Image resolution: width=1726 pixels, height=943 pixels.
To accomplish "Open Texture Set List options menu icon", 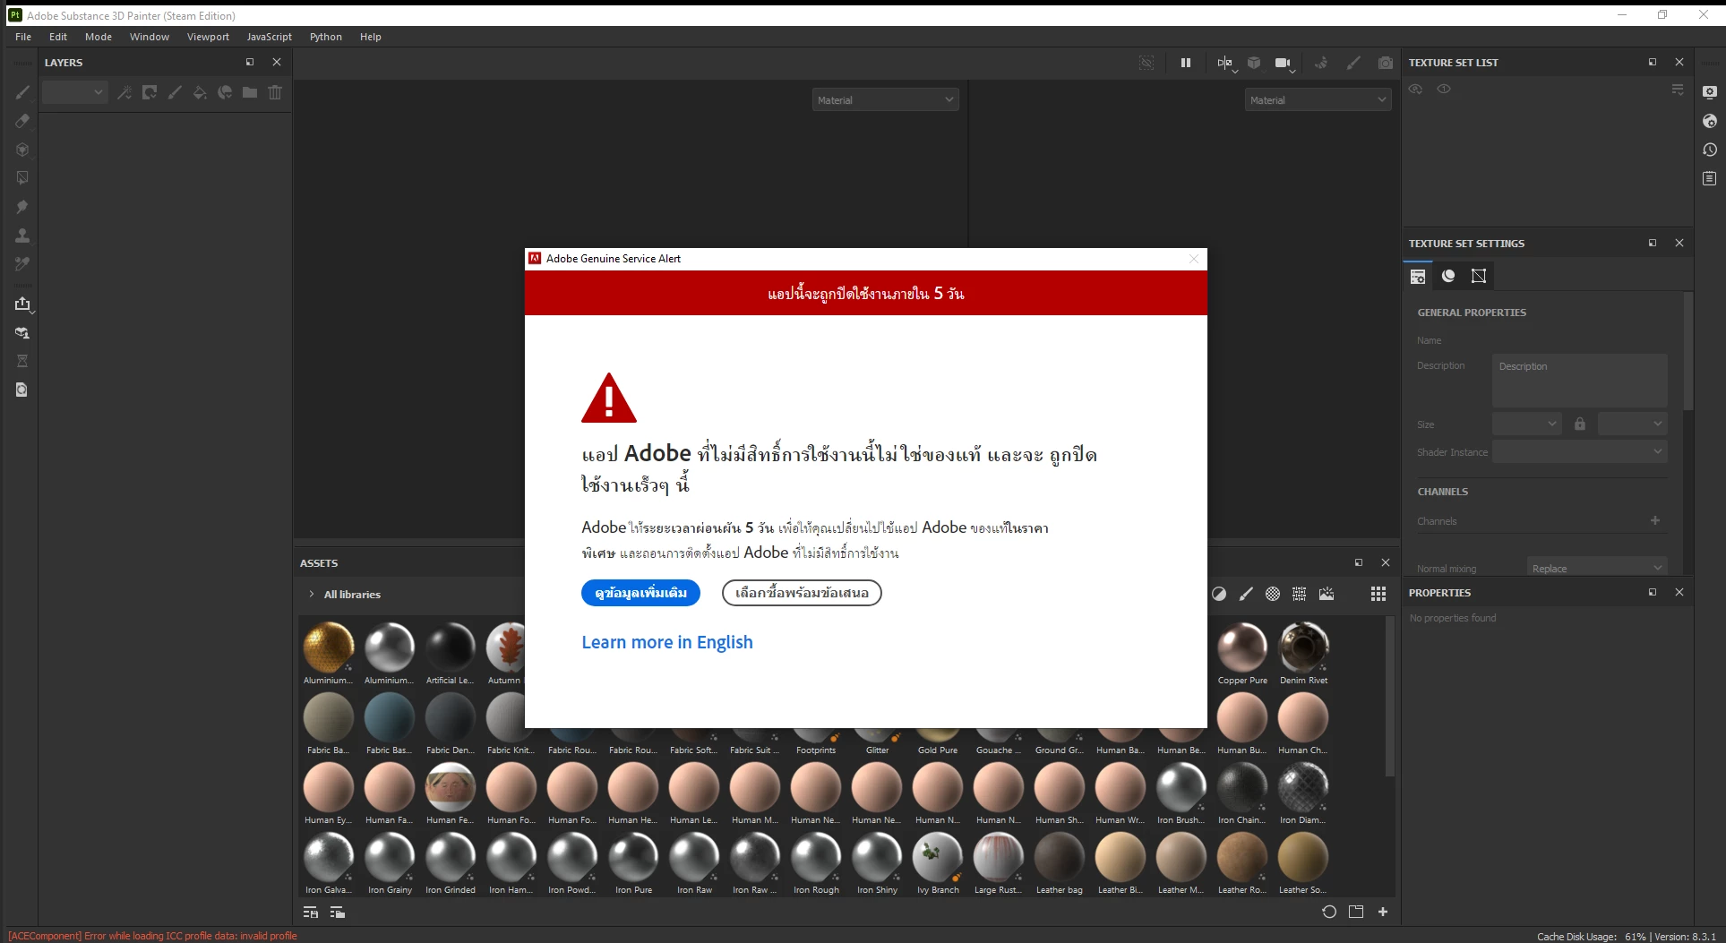I will pos(1678,90).
